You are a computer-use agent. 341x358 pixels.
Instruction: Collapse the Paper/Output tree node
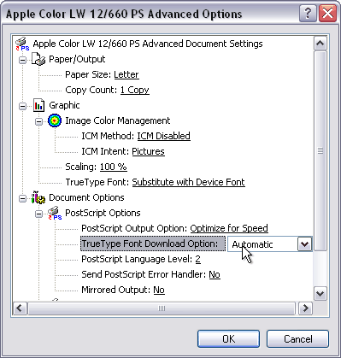pyautogui.click(x=22, y=60)
